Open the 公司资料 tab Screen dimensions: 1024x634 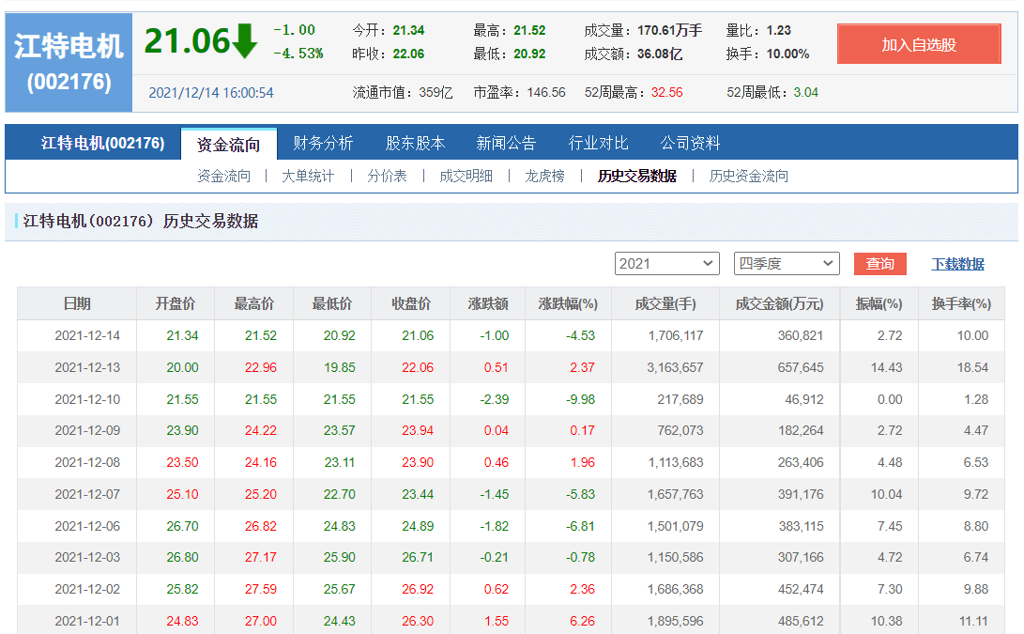[x=690, y=143]
